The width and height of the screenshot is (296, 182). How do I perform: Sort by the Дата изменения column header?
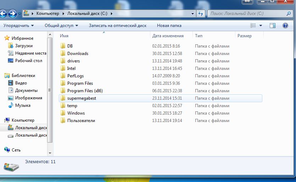(x=168, y=36)
